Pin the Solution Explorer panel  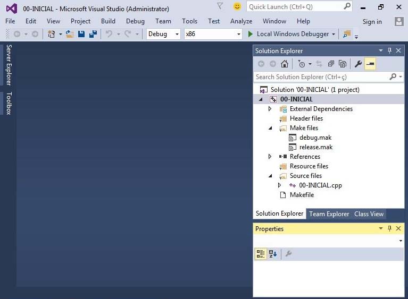coord(389,50)
